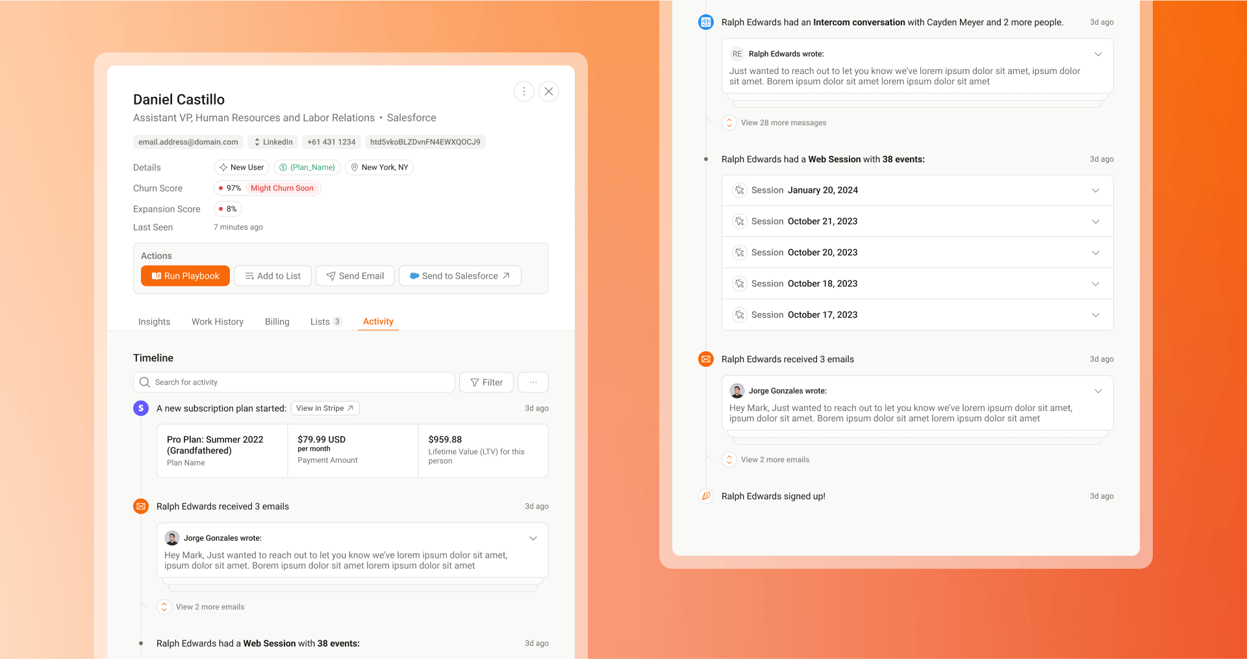Viewport: 1247px width, 659px height.
Task: Click the magnifier icon in the activity search bar
Action: click(144, 382)
